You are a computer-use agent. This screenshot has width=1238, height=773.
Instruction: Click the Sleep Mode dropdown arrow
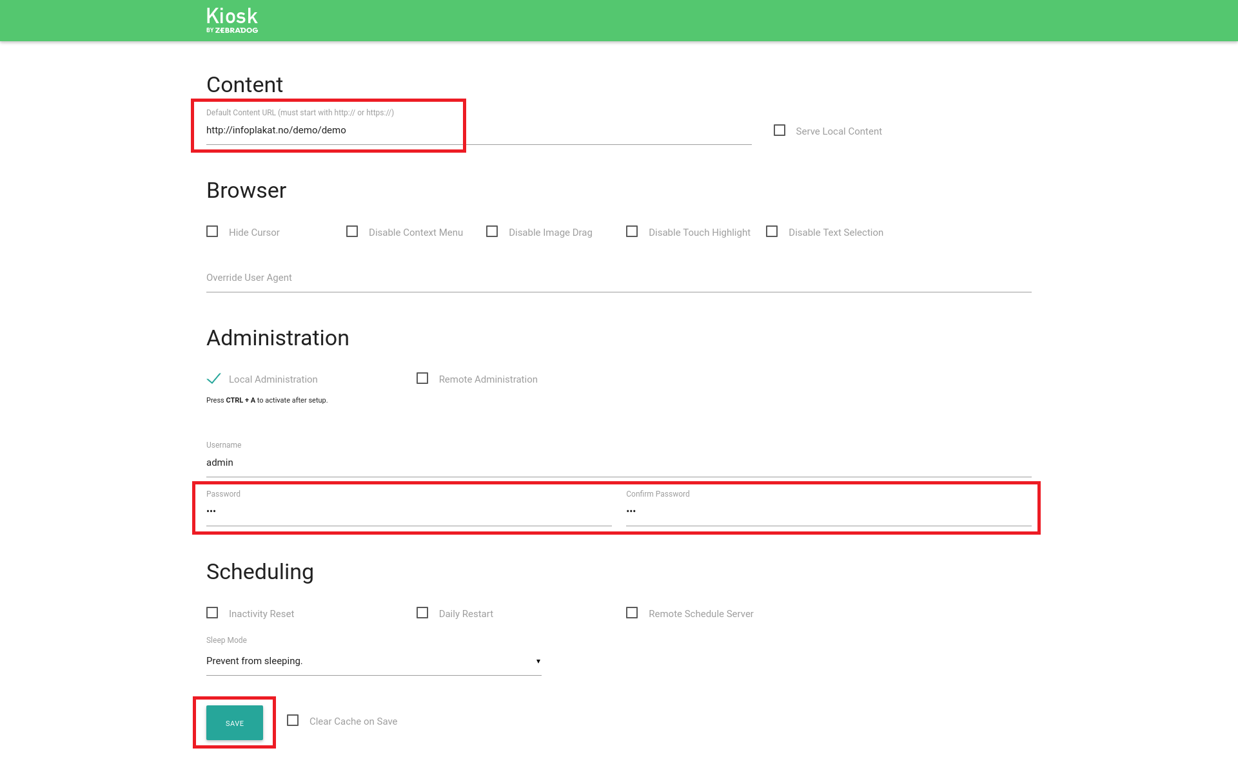click(538, 662)
